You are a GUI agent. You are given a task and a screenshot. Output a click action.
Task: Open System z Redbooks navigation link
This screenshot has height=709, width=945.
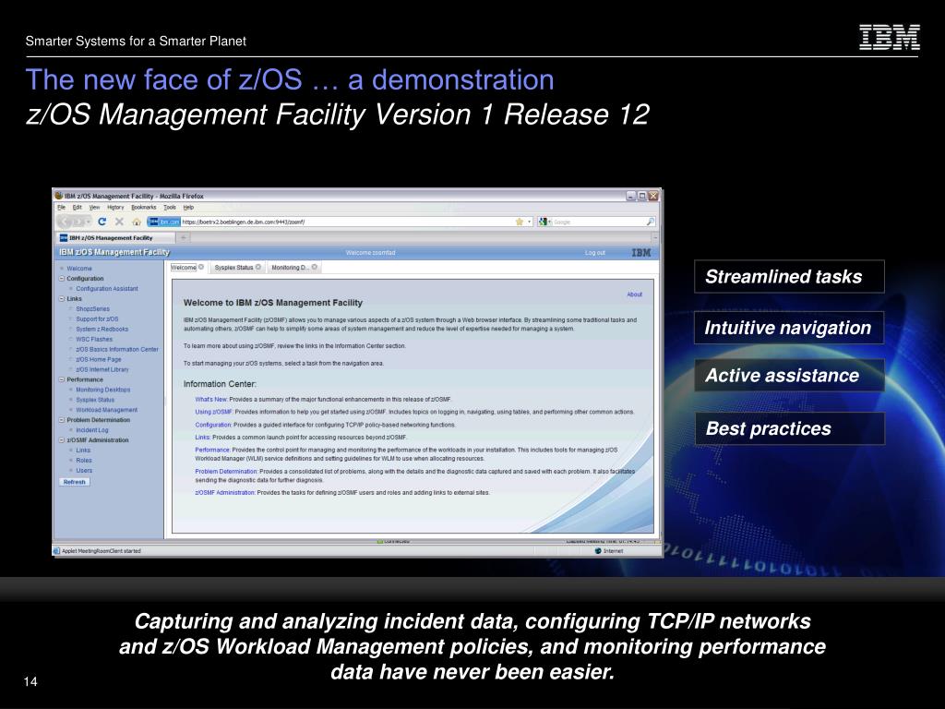[102, 330]
